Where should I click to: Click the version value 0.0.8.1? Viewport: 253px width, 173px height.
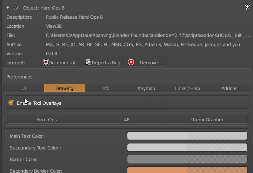pos(54,54)
